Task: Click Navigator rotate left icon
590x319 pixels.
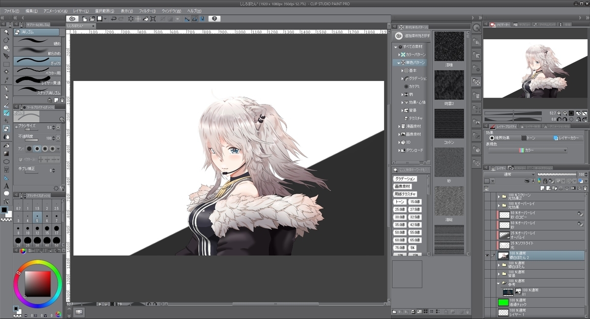Action: (559, 119)
